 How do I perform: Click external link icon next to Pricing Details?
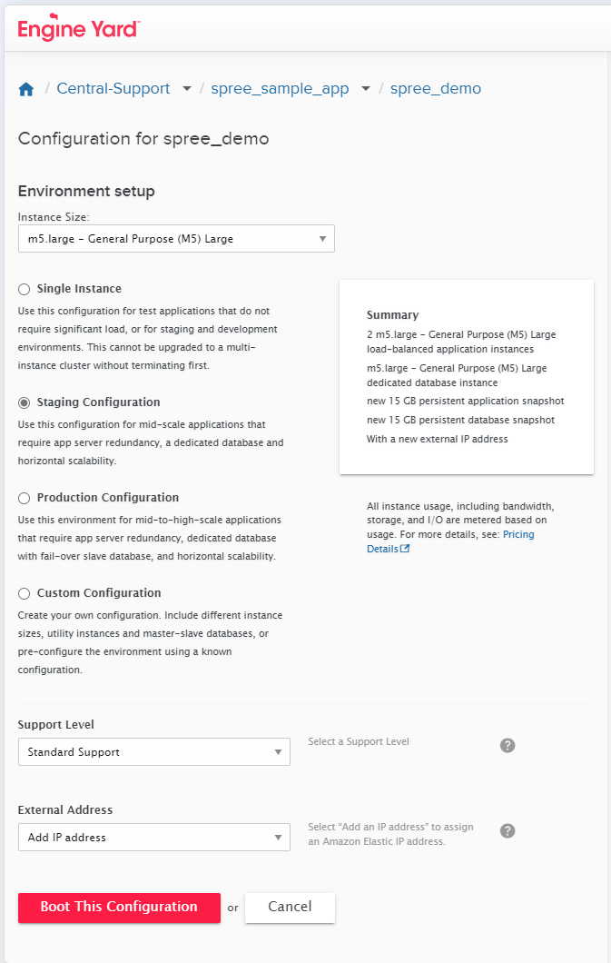405,549
